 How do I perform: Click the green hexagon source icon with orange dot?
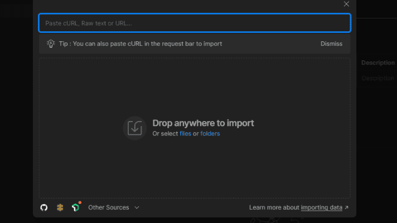[x=76, y=207]
